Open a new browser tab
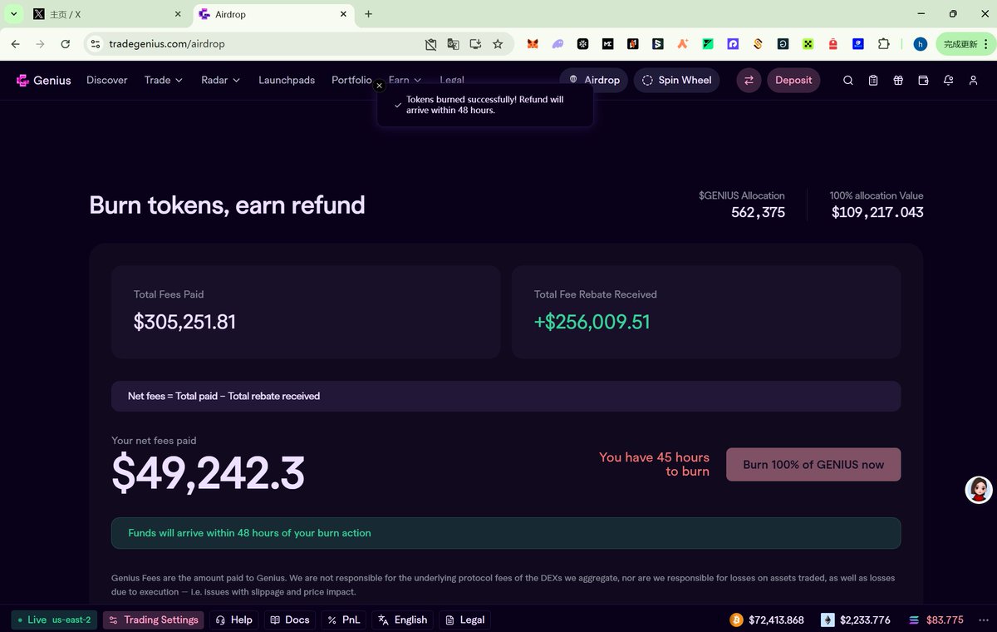Image resolution: width=997 pixels, height=632 pixels. tap(369, 14)
